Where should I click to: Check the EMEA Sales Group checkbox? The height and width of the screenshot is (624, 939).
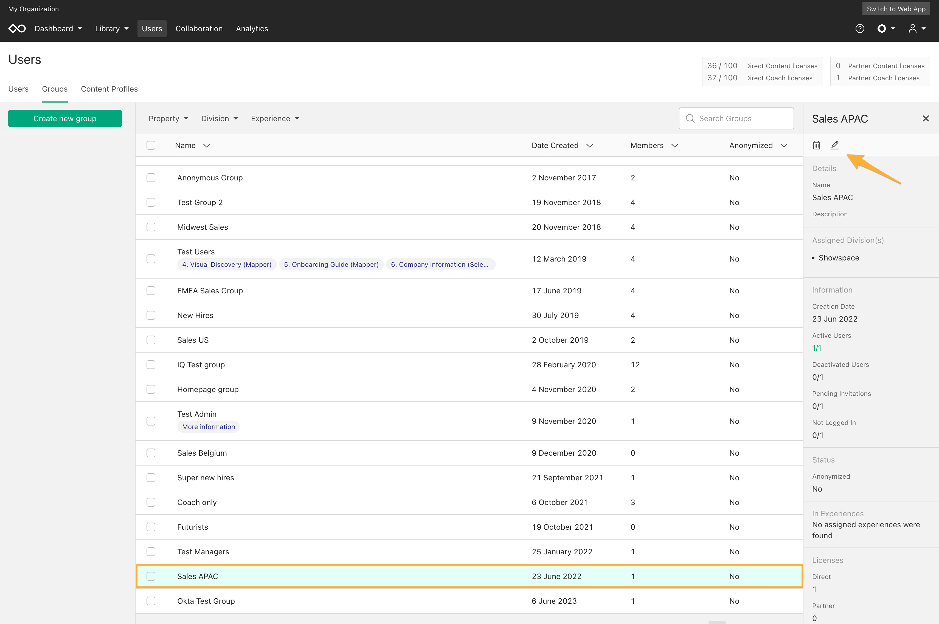151,291
